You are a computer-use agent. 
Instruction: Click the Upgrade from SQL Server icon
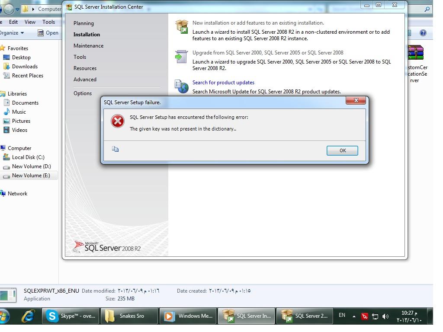(x=181, y=57)
